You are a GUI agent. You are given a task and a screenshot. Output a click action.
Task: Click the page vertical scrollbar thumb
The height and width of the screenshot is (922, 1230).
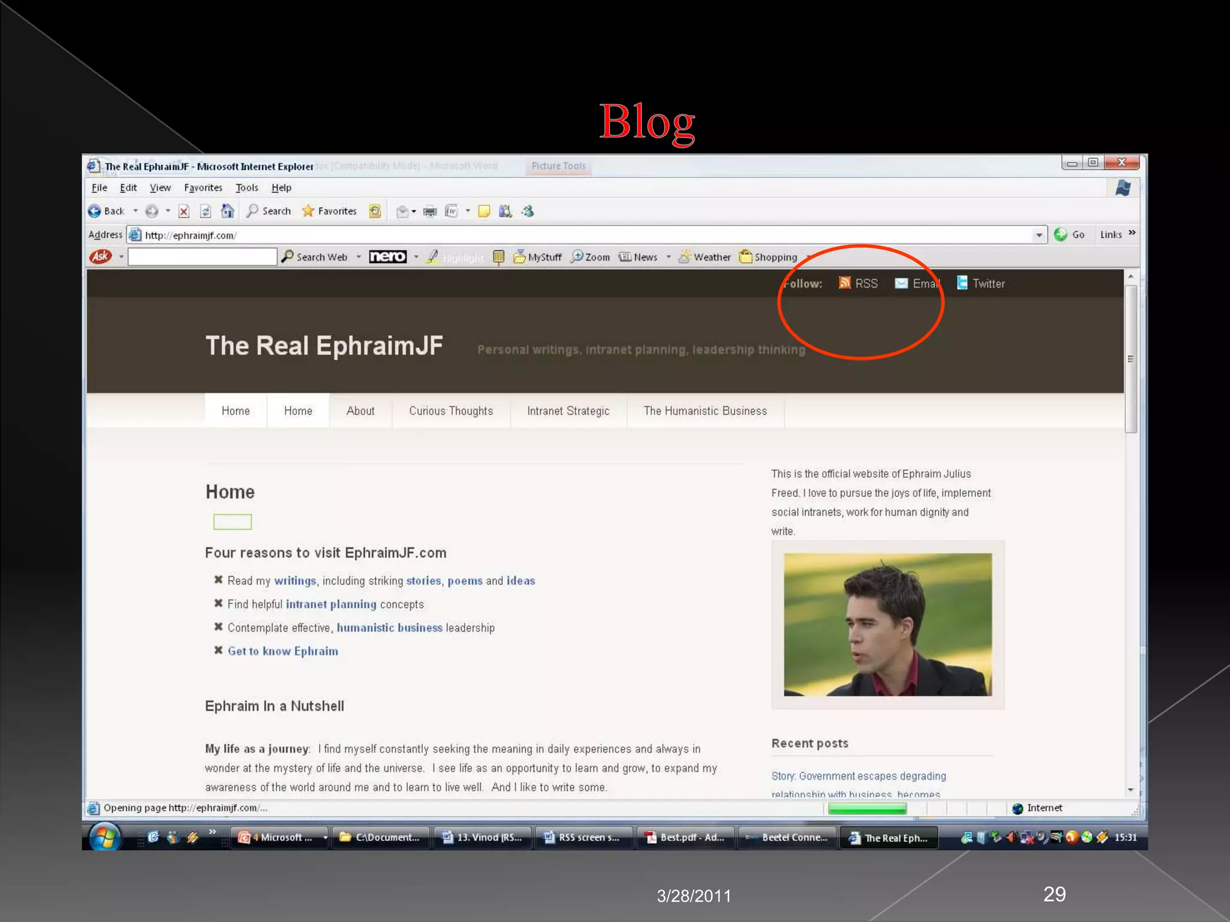pyautogui.click(x=1131, y=358)
